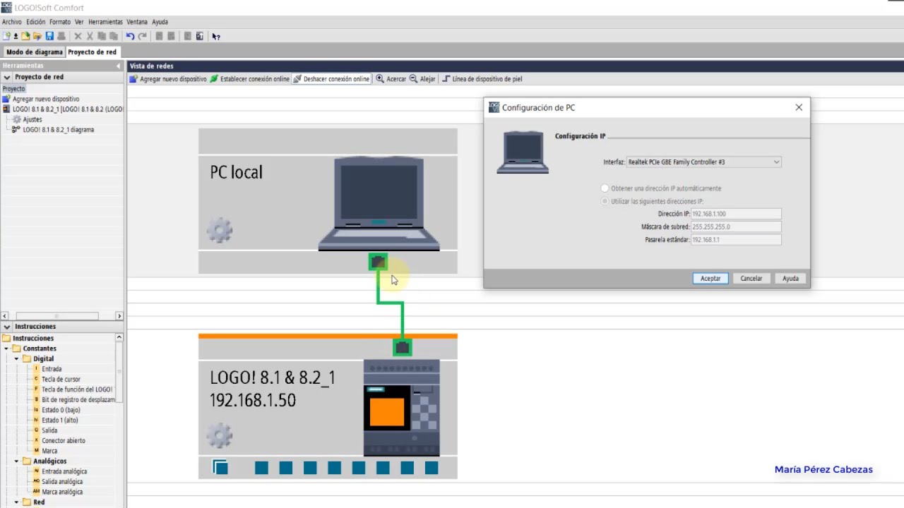Open the Ayuda menu
The image size is (904, 508).
(160, 22)
